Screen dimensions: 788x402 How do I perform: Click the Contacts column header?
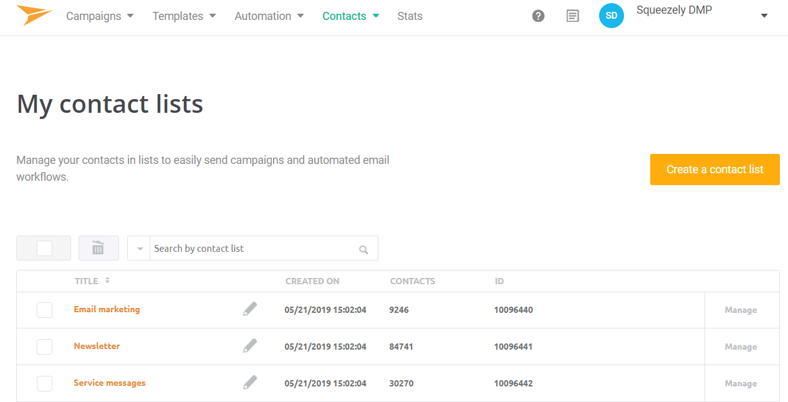point(413,281)
